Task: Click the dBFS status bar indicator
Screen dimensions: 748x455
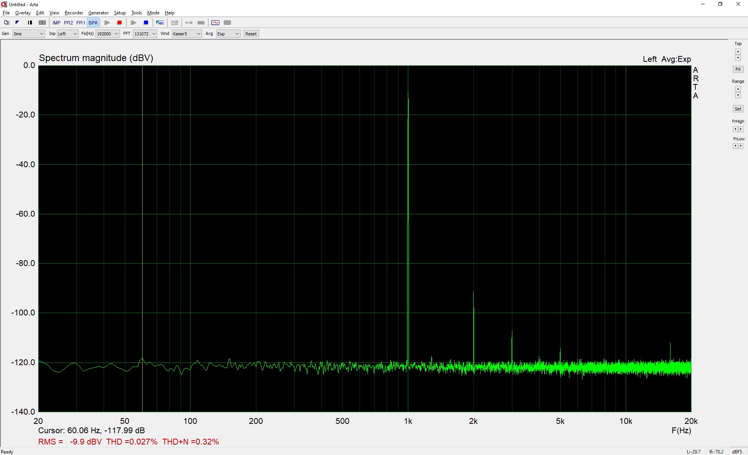Action: tap(737, 452)
